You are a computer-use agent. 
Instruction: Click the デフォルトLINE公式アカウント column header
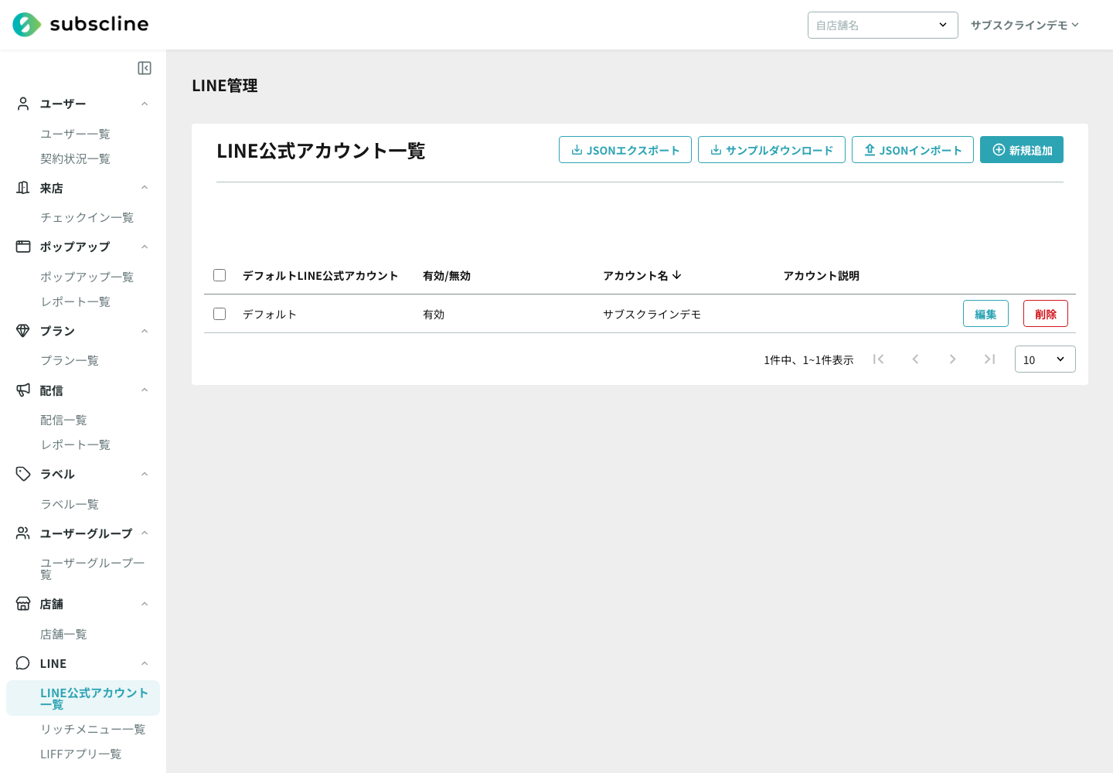coord(321,275)
